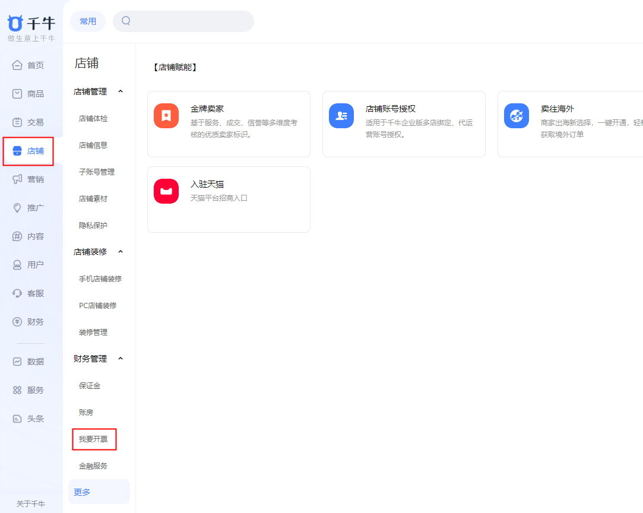Collapse the 店铺装修 section chevron
This screenshot has height=513, width=643.
pos(121,252)
